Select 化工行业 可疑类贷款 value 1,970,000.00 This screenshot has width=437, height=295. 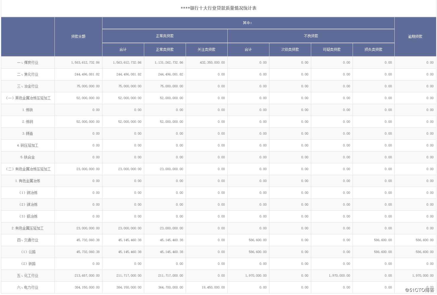[339, 275]
